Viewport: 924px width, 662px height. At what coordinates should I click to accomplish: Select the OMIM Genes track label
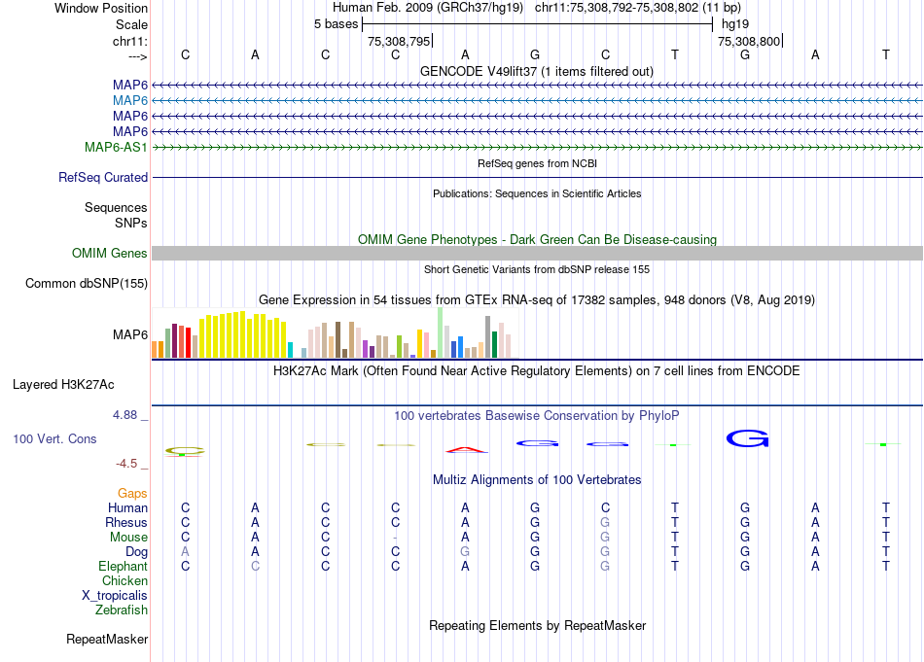pyautogui.click(x=110, y=254)
